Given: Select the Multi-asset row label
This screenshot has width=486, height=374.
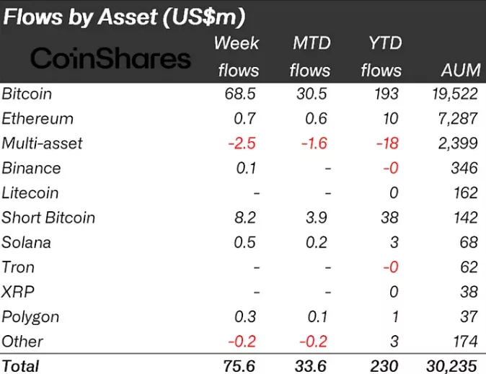Looking at the screenshot, I should (42, 143).
